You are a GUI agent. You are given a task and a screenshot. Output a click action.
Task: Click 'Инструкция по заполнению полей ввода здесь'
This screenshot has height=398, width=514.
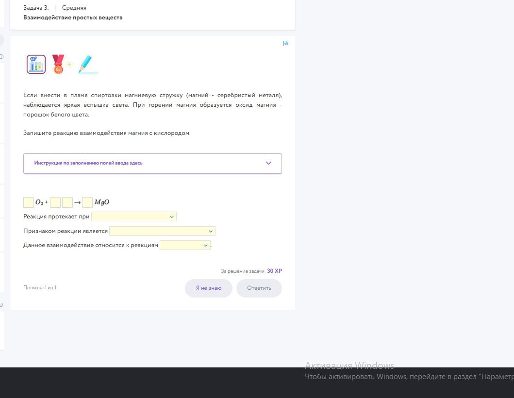88,163
